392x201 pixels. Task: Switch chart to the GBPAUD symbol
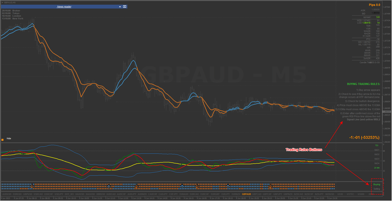(246, 194)
